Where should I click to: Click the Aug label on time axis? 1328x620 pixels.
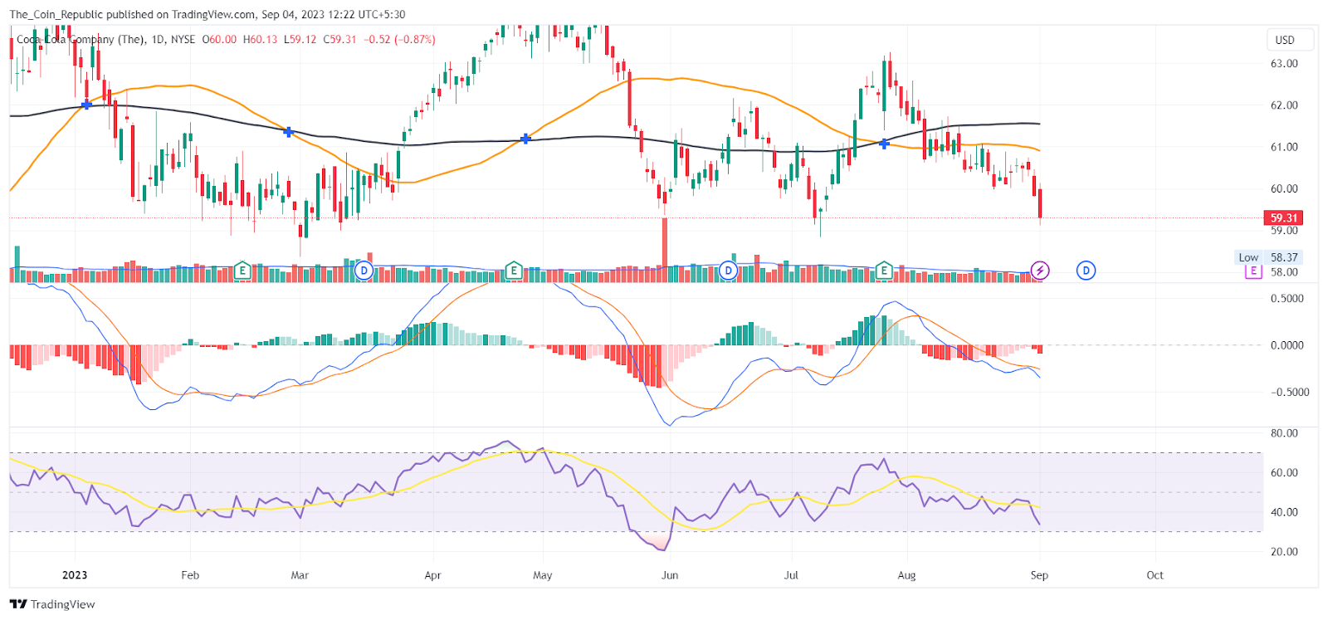[x=906, y=575]
